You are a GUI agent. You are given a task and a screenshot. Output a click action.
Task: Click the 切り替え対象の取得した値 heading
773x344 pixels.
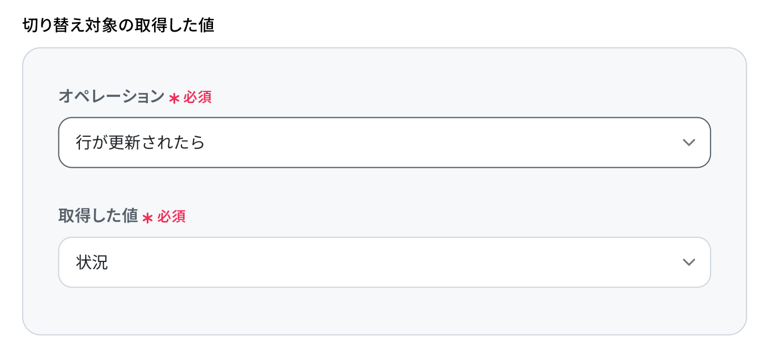click(118, 26)
